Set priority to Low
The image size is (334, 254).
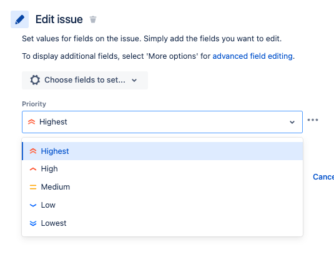pos(162,205)
